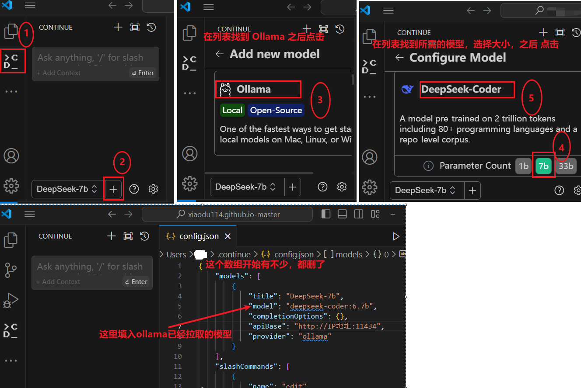581x388 pixels.
Task: Select 1b parameter count
Action: [523, 166]
